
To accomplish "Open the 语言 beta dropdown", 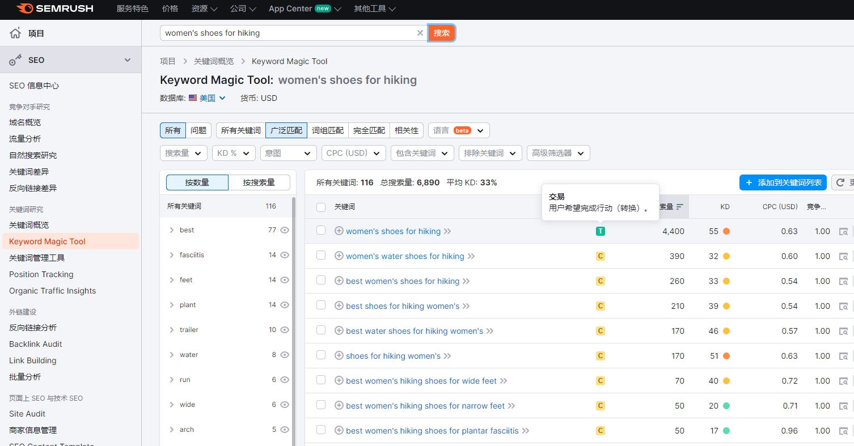I will pos(459,130).
